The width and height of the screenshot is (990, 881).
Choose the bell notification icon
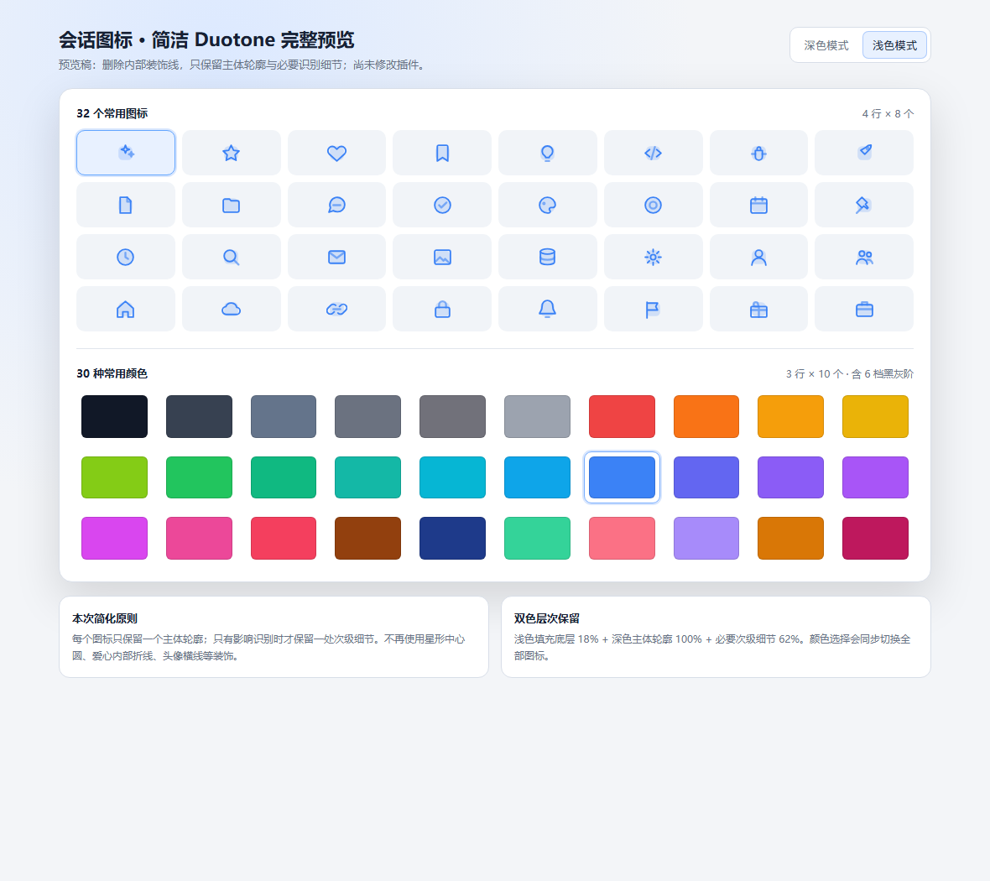(547, 309)
